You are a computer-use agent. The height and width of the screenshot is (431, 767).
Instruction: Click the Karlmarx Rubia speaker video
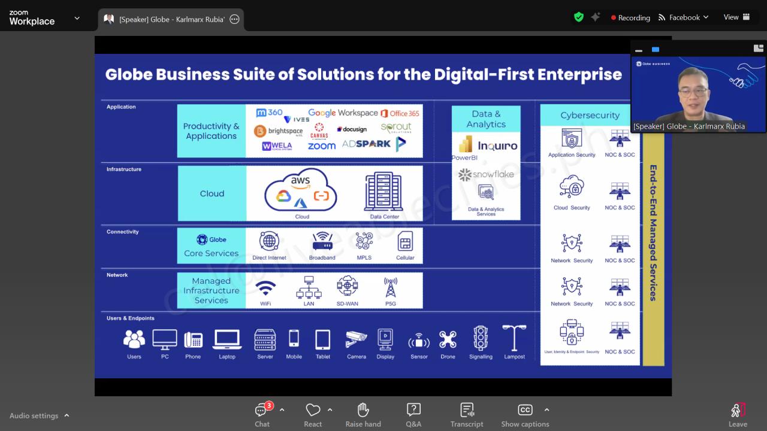699,94
